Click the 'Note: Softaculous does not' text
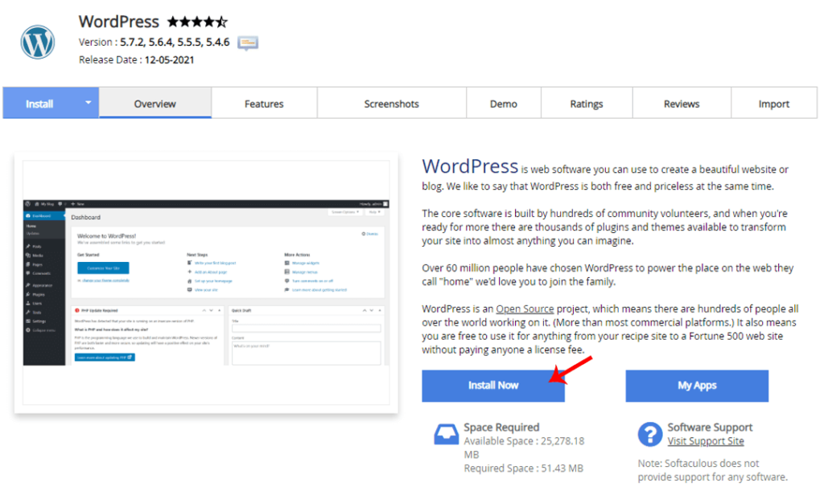824x495 pixels. (x=698, y=463)
